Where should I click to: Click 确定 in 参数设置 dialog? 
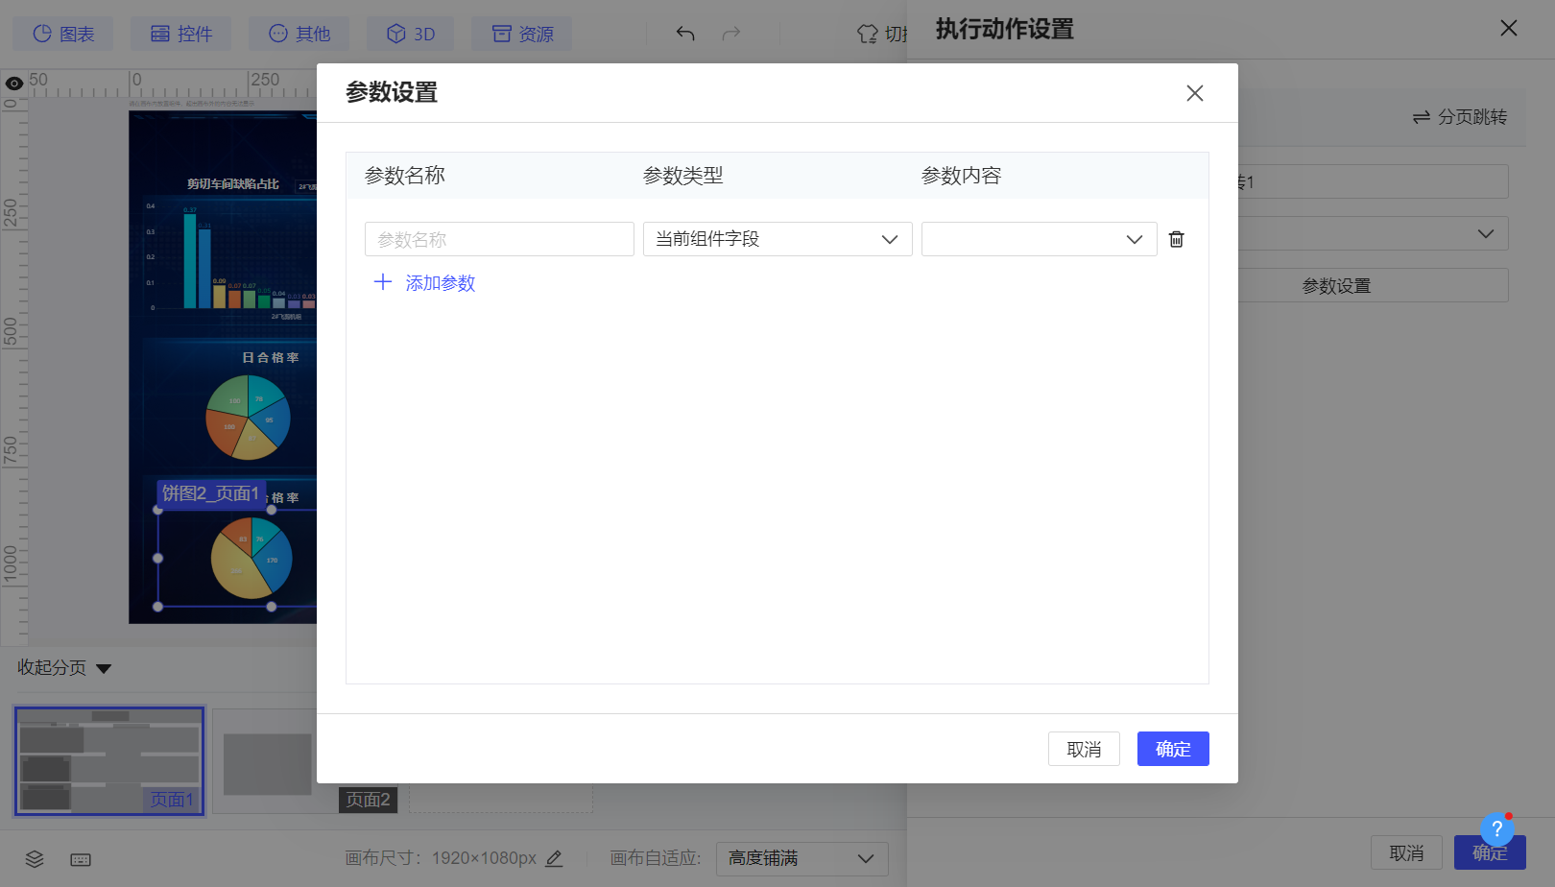(x=1173, y=749)
